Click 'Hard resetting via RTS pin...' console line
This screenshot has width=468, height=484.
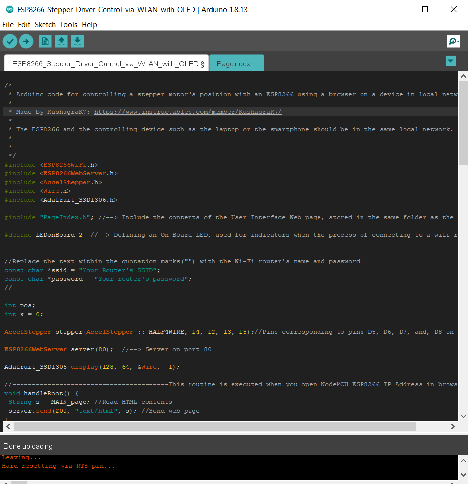[59, 466]
